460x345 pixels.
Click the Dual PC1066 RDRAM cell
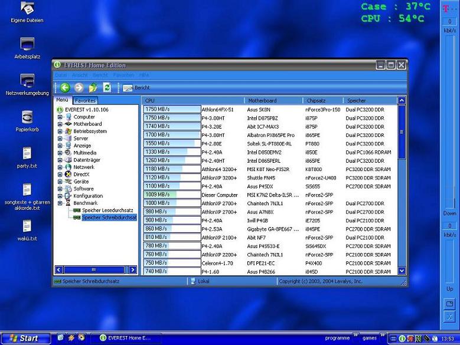(368, 152)
